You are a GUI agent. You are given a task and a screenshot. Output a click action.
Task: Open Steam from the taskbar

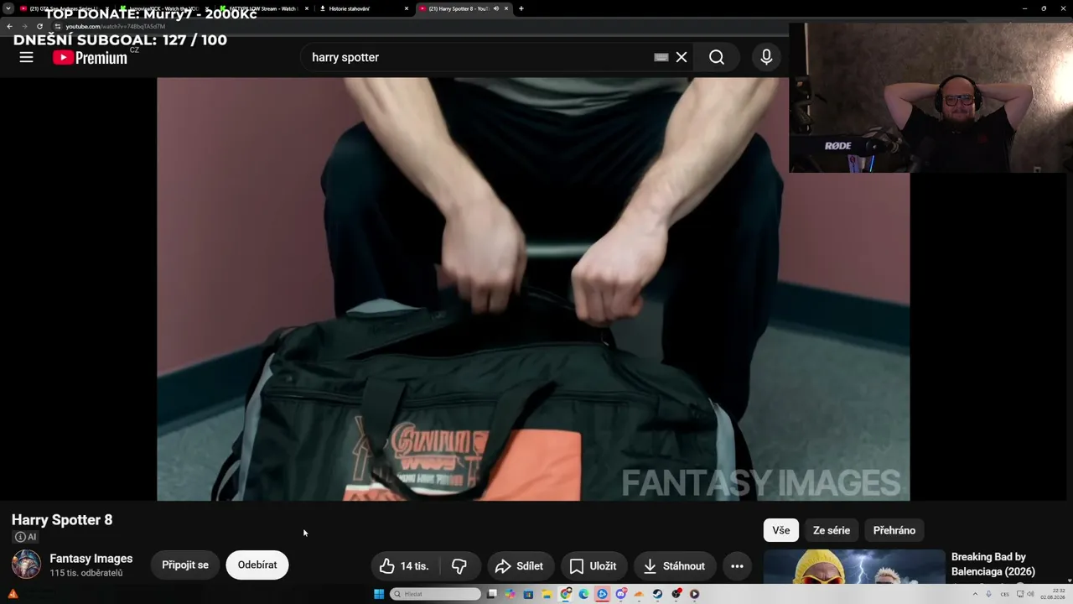click(658, 594)
